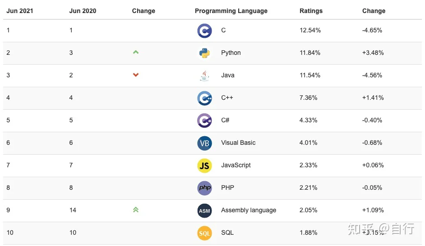Select the Jun 2020 column header
Screen dimensions: 425x246
[x=83, y=11]
